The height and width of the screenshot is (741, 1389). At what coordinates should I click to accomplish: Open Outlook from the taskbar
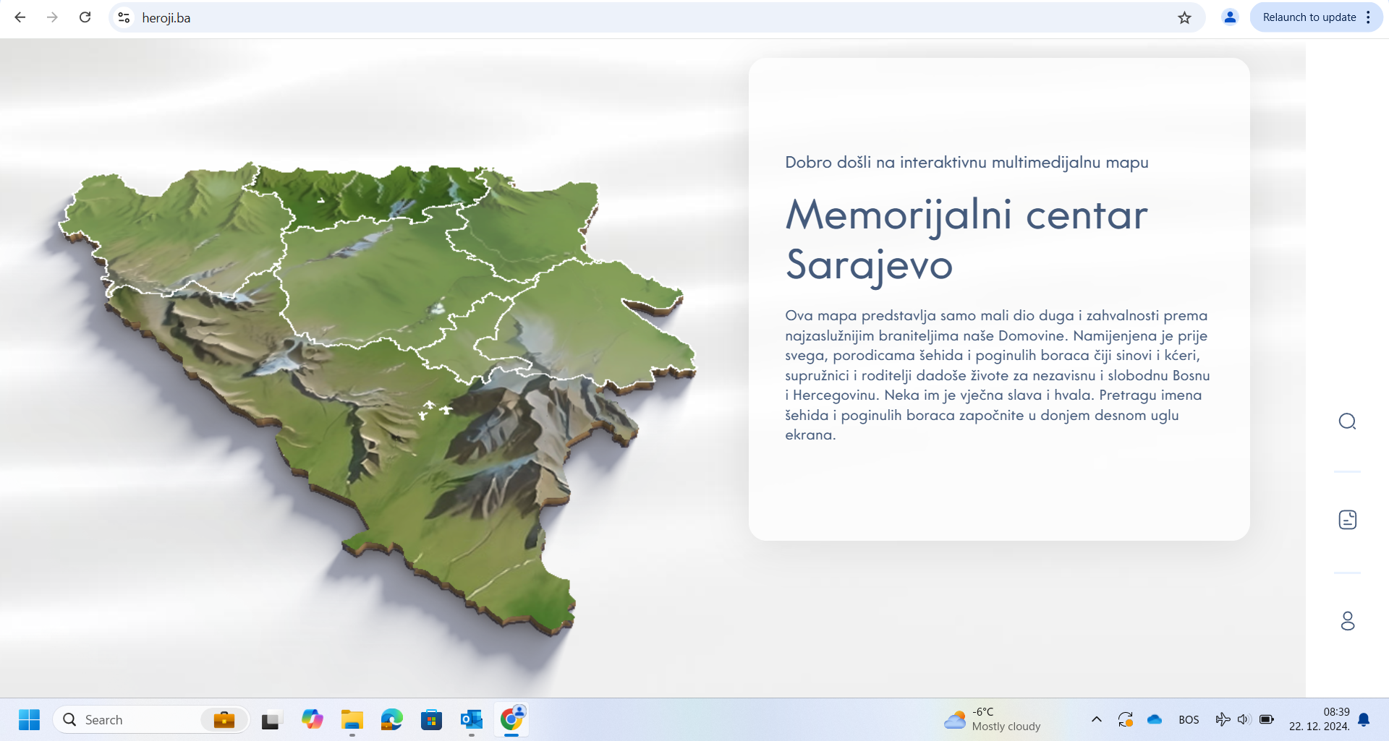click(472, 719)
